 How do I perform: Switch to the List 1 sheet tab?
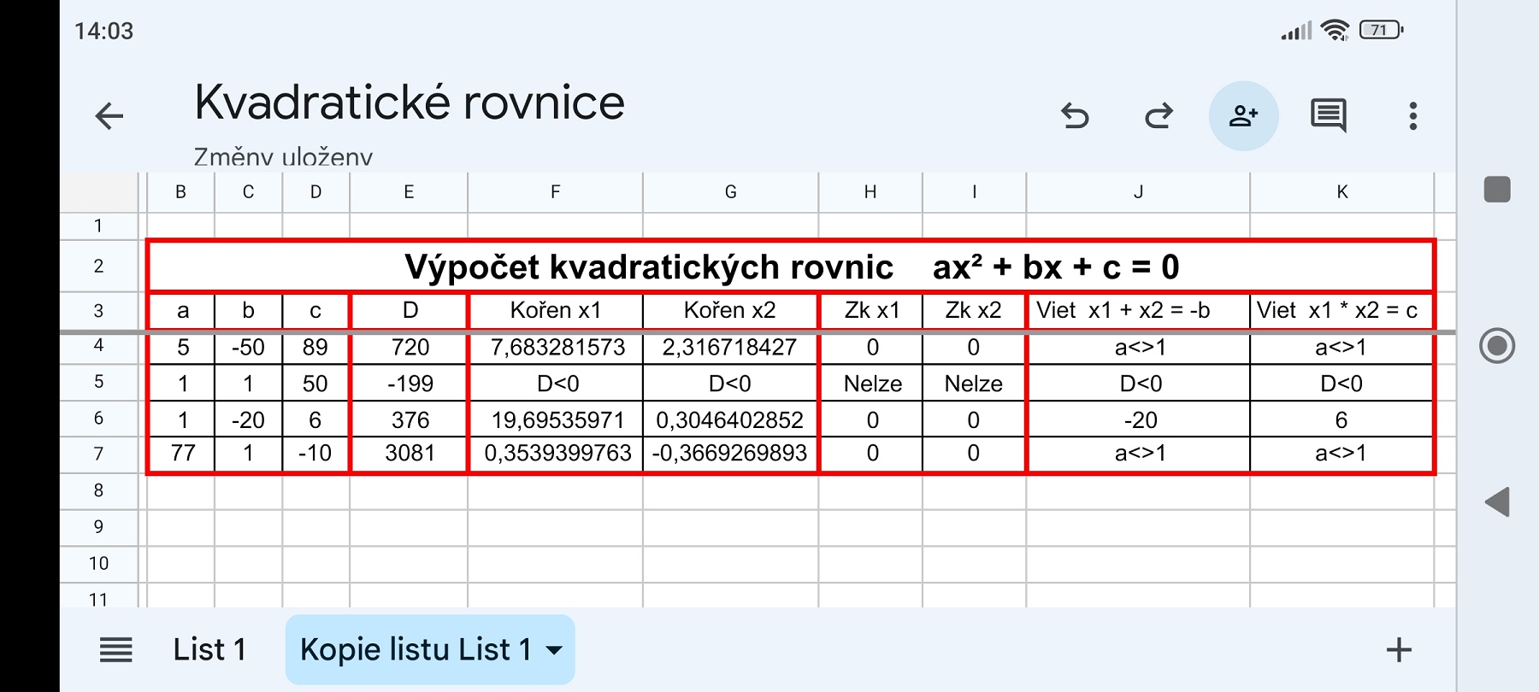click(209, 650)
